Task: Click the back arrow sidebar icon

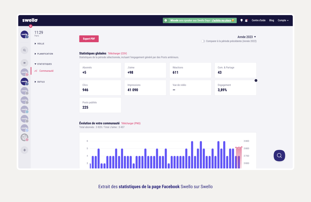Action: point(24,63)
